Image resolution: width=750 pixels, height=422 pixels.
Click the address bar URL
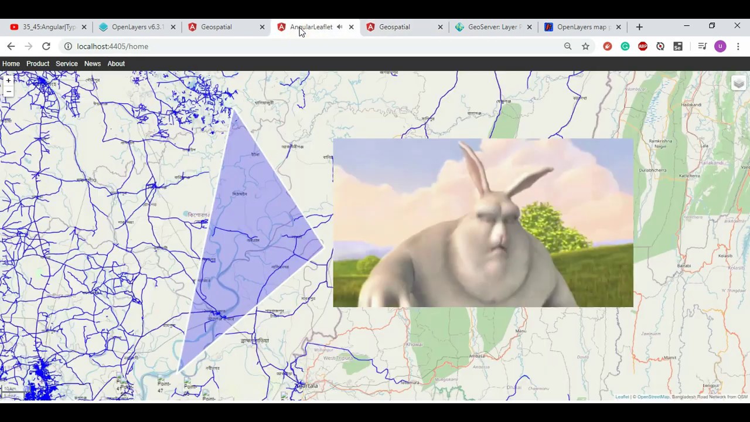tap(112, 46)
